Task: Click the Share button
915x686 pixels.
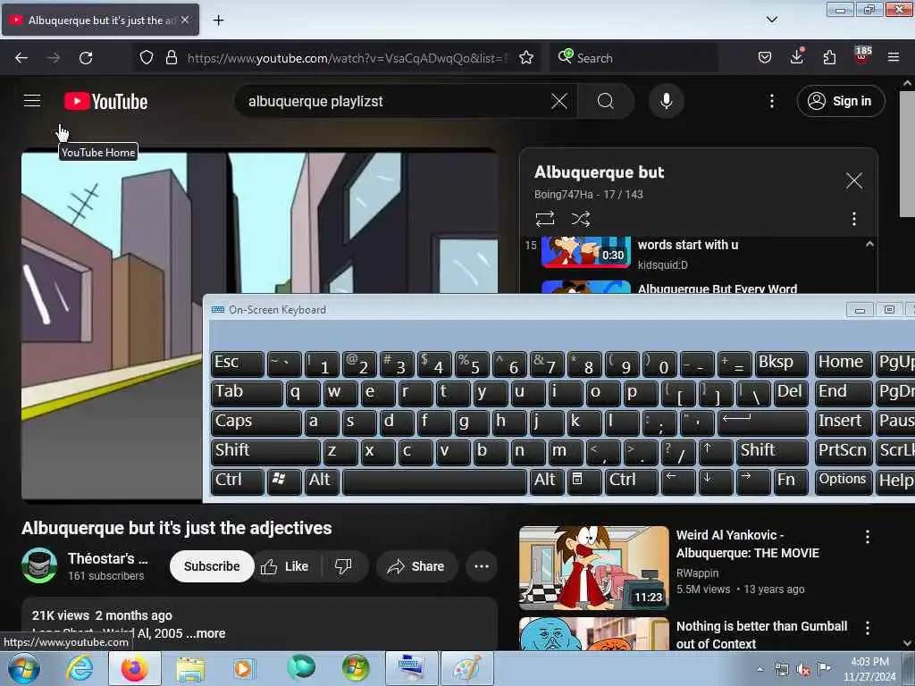Action: point(416,566)
